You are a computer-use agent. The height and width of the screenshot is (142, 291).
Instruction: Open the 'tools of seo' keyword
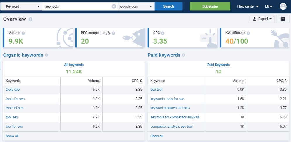[15, 108]
